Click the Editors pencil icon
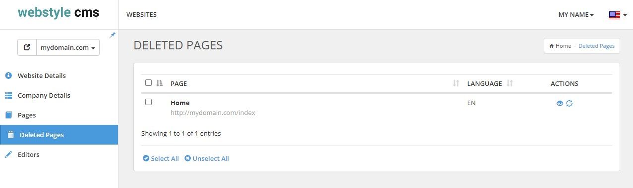 8,154
